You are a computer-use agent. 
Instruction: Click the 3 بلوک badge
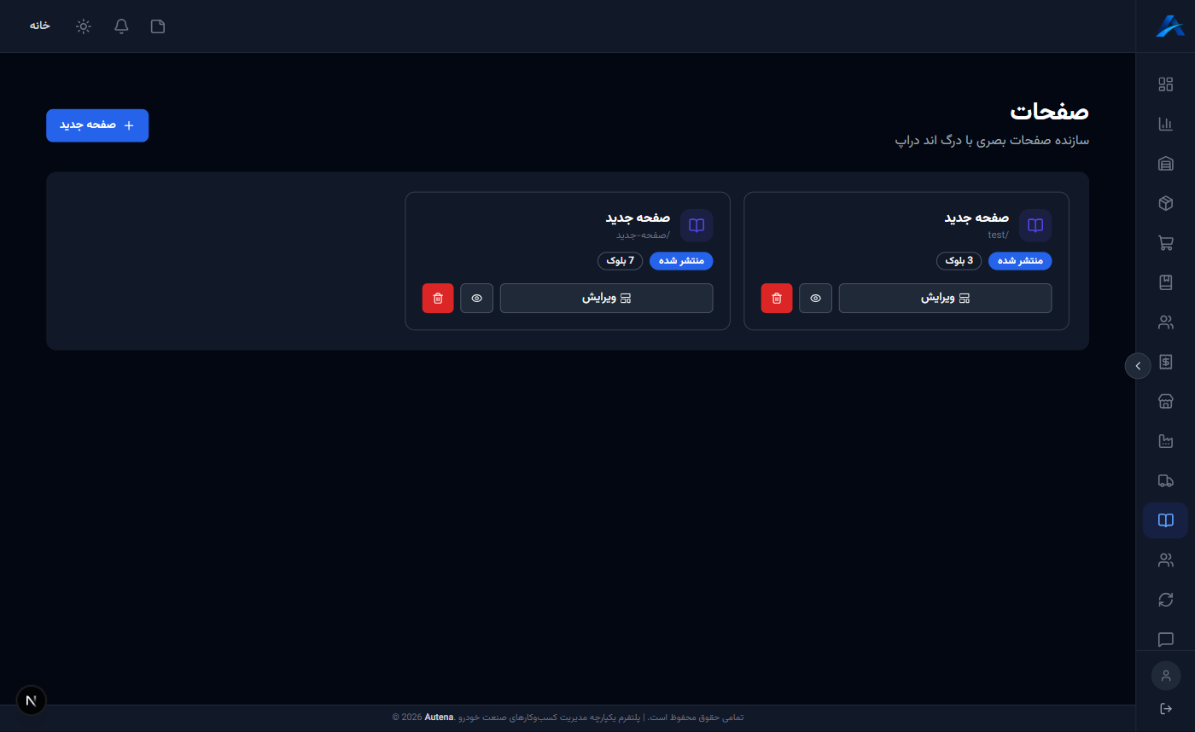pyautogui.click(x=959, y=261)
